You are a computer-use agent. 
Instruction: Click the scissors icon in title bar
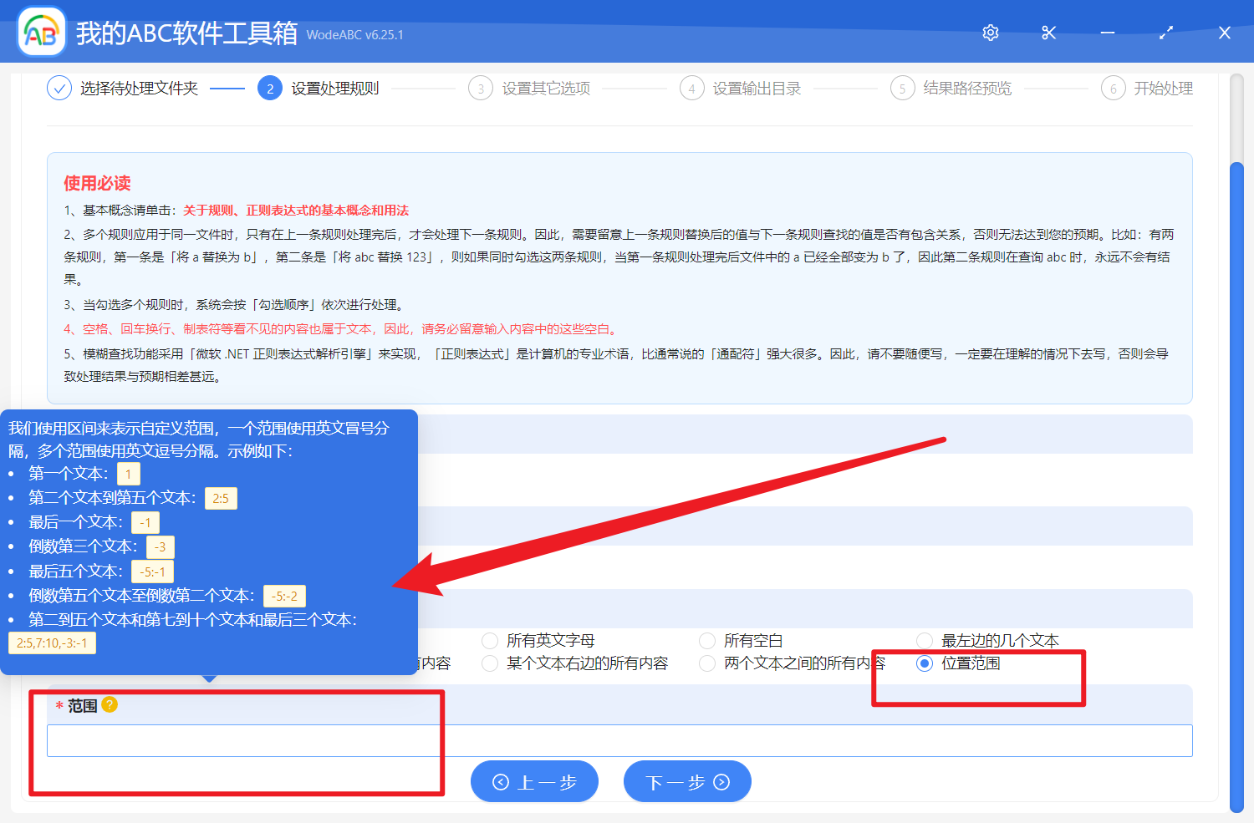coord(1049,33)
